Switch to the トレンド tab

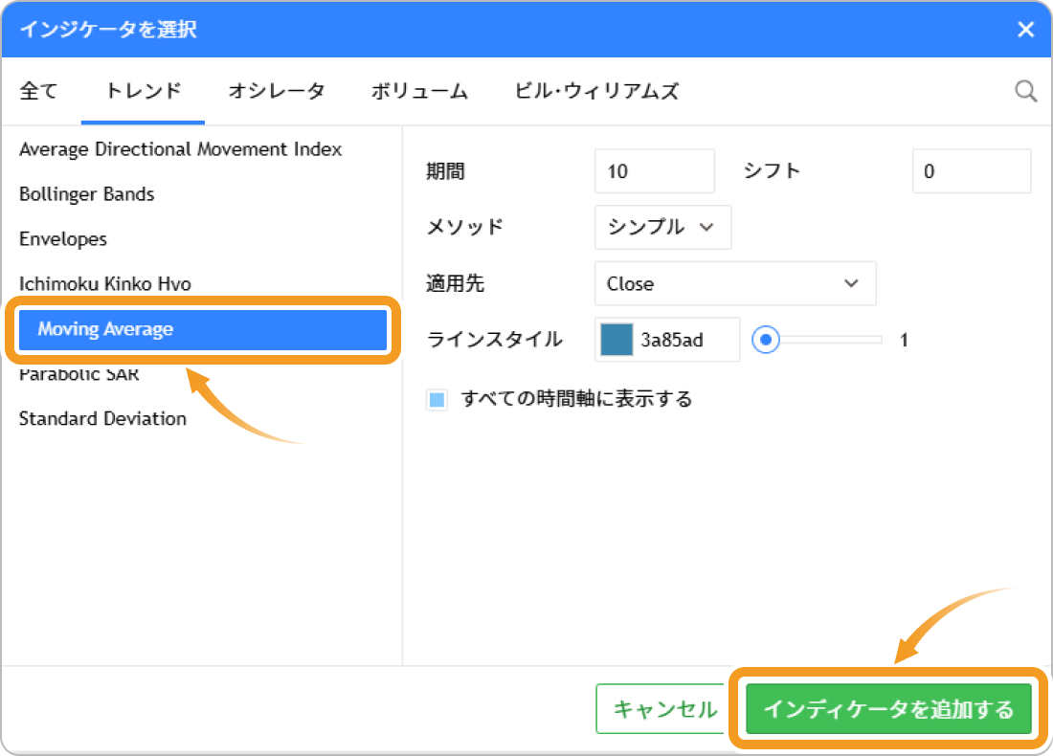point(143,91)
